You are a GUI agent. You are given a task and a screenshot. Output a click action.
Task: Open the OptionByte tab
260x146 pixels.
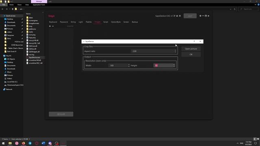[x=116, y=22]
